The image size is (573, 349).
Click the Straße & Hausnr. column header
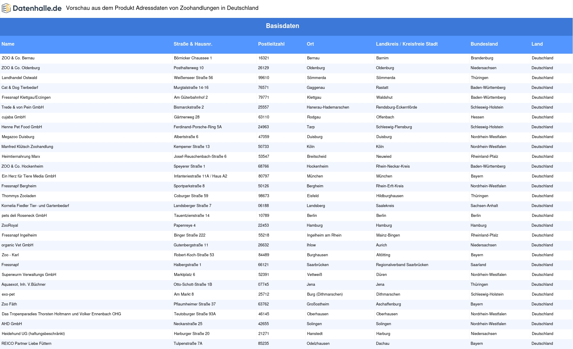pos(193,44)
